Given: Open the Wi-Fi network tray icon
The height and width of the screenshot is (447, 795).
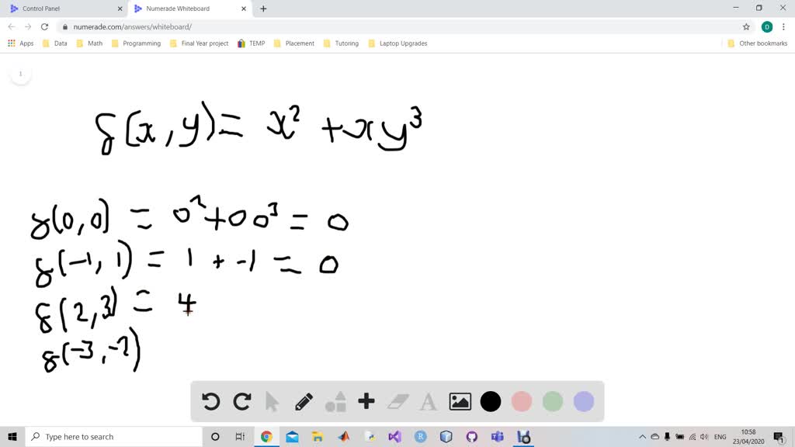Looking at the screenshot, I should 692,436.
